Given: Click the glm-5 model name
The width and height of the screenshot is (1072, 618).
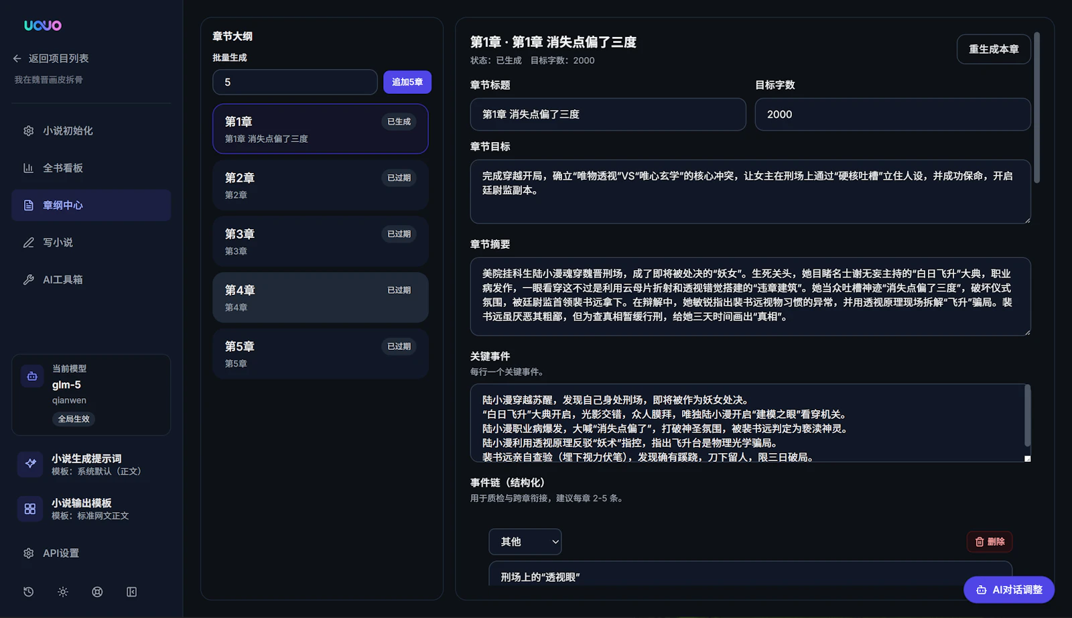Looking at the screenshot, I should tap(66, 385).
